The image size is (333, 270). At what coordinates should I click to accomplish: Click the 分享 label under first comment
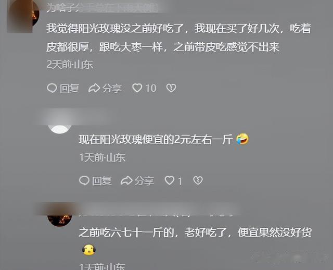click(112, 88)
